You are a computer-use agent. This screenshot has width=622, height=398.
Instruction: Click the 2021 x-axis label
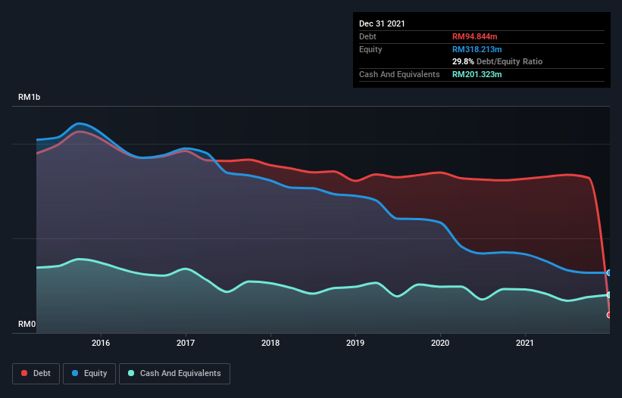[x=525, y=343]
